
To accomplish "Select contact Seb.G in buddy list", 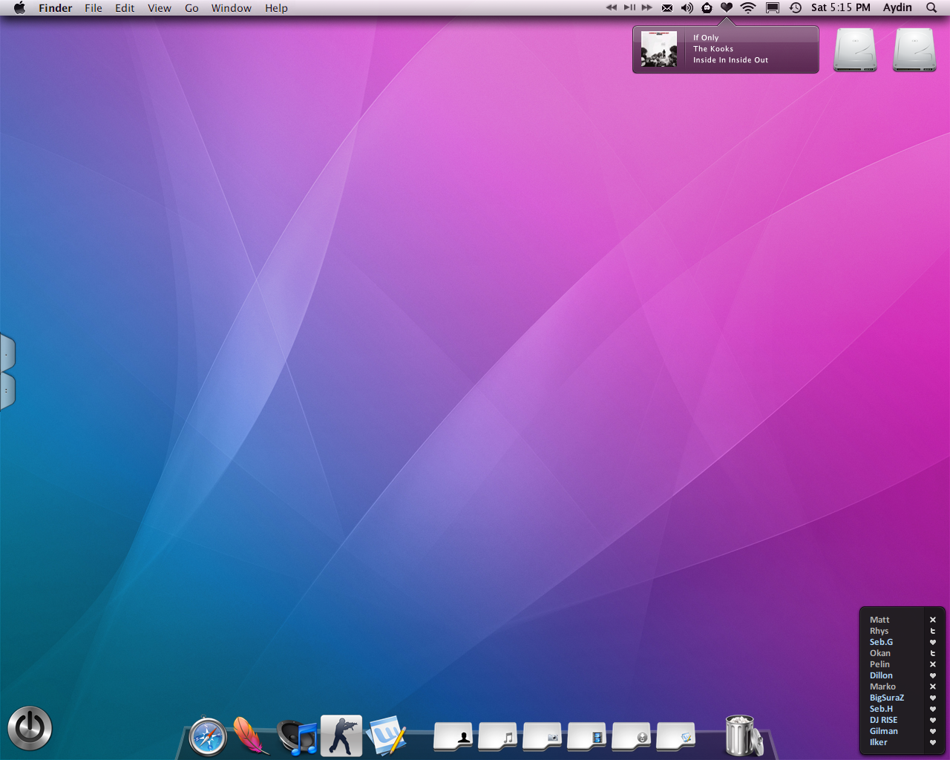I will [x=881, y=642].
